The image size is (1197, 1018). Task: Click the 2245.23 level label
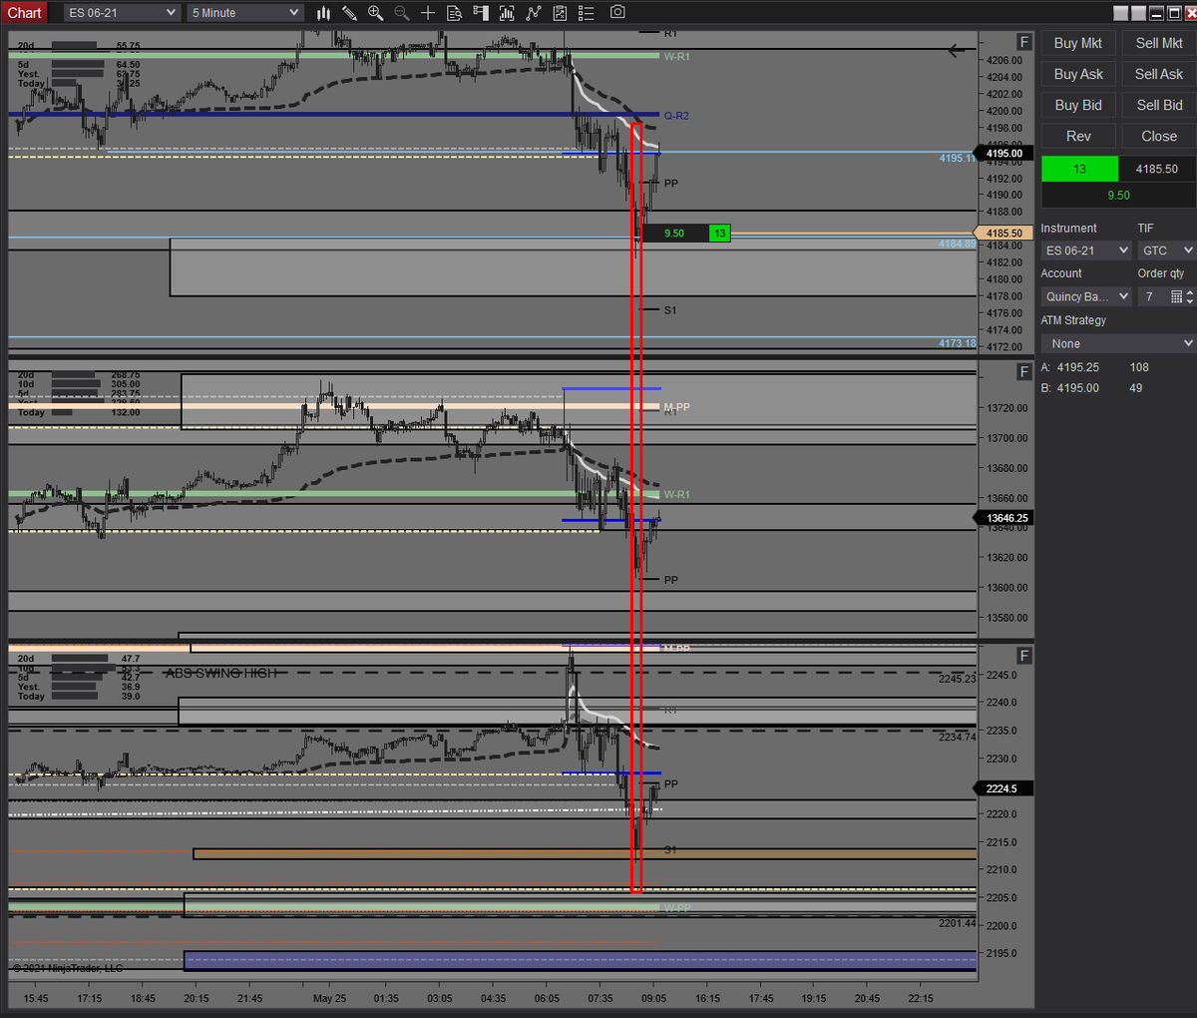click(957, 679)
